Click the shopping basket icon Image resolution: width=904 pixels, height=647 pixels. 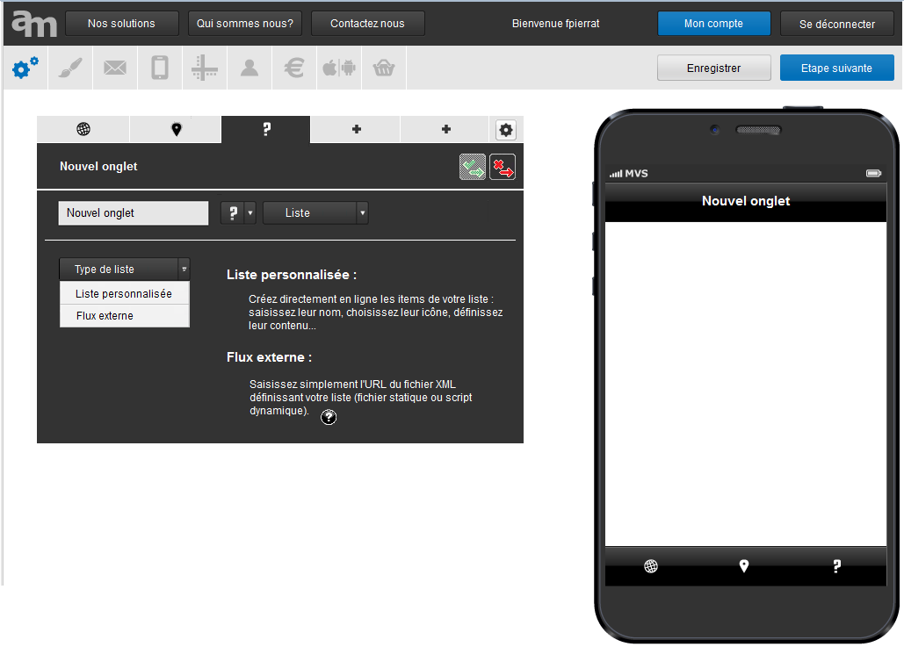[384, 68]
